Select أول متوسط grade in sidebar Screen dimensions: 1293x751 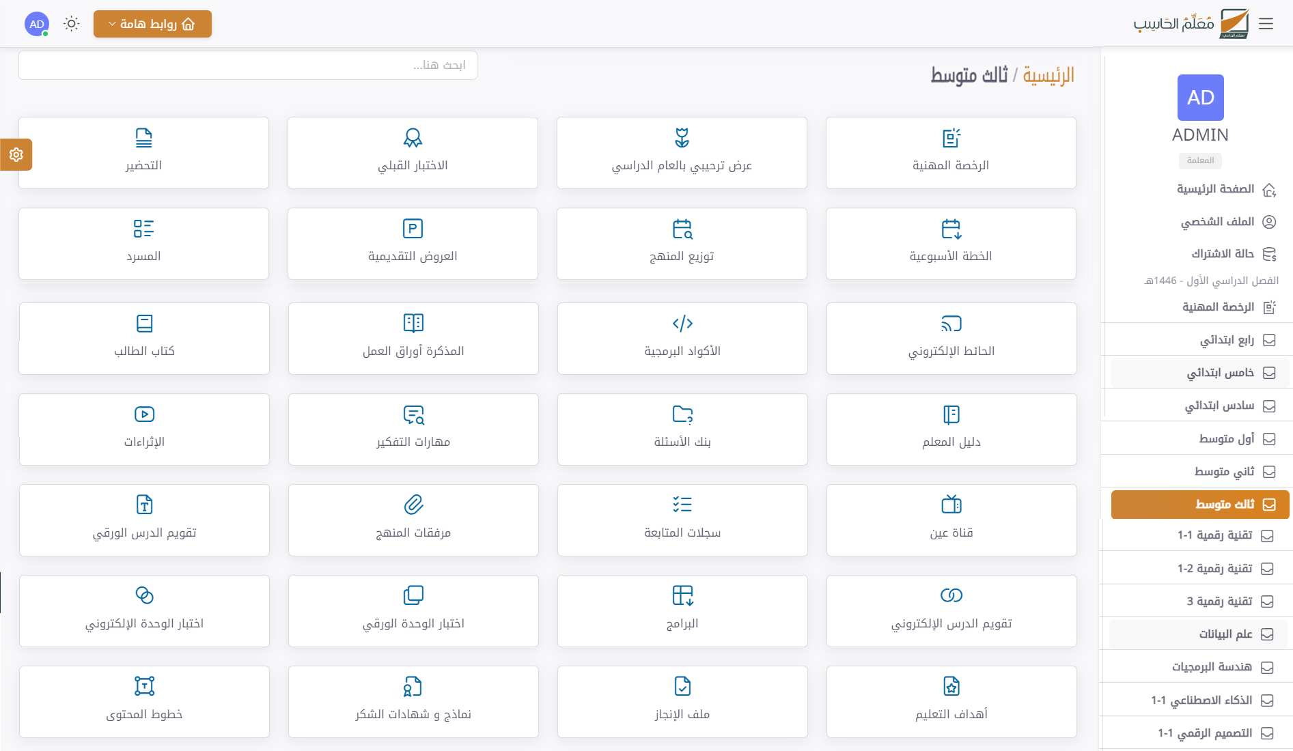tap(1199, 438)
